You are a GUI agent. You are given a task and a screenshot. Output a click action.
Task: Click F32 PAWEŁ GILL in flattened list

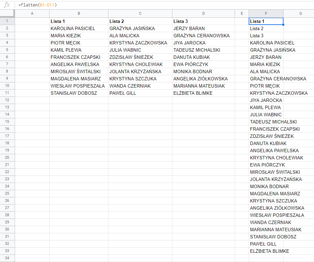(266, 244)
